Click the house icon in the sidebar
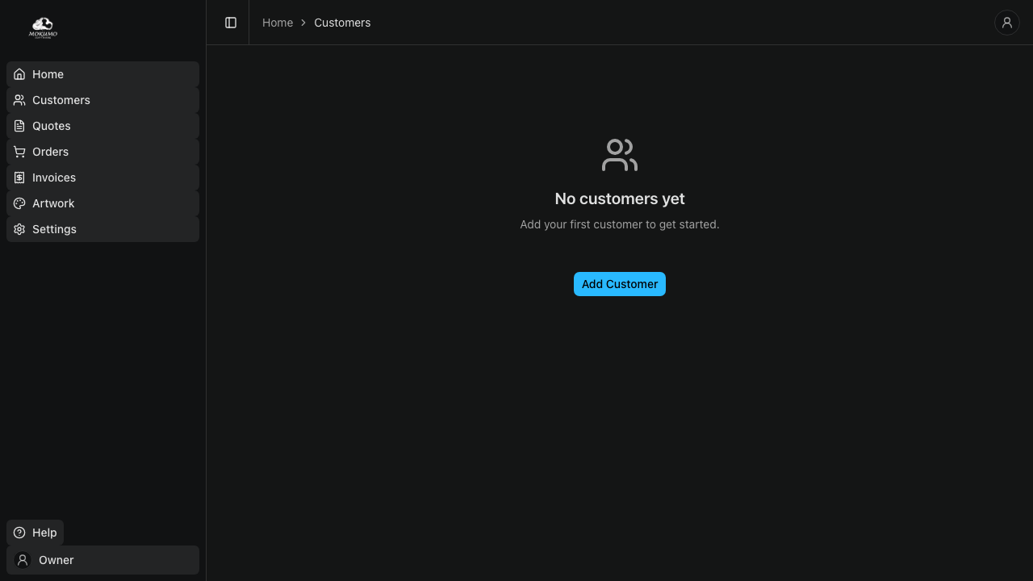Screen dimensions: 1033x581 click(x=19, y=74)
